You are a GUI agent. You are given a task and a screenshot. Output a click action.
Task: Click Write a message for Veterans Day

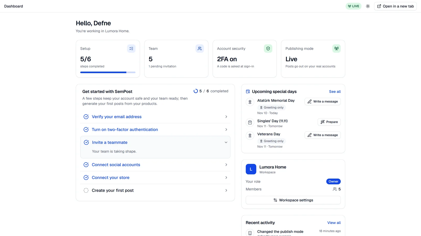point(323,135)
